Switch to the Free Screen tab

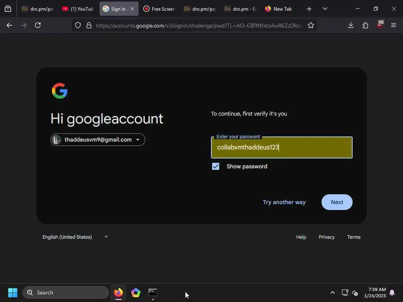click(159, 9)
